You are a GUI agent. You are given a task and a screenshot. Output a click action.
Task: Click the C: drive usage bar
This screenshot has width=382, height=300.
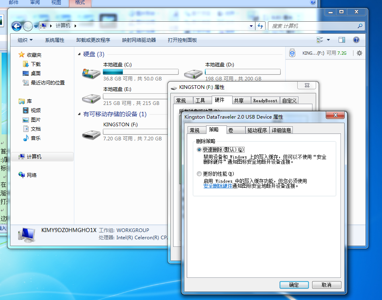141,72
